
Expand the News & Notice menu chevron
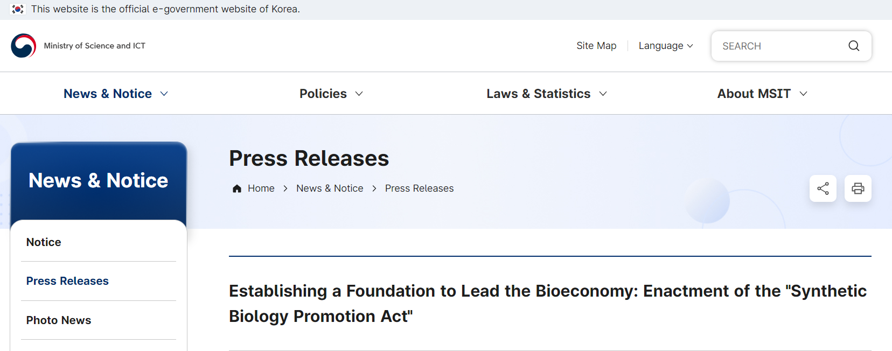pyautogui.click(x=164, y=94)
